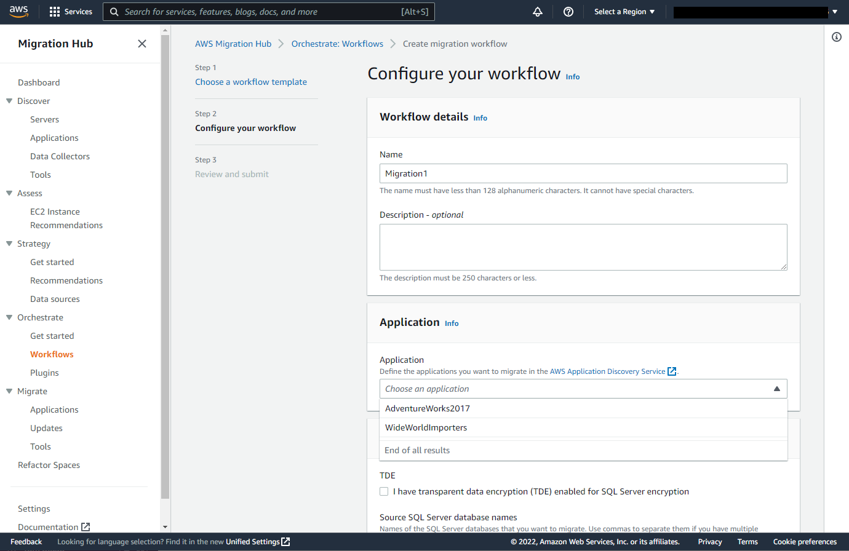The height and width of the screenshot is (551, 849).
Task: Go to Orchestrate: Workflows breadcrumb
Action: click(337, 44)
